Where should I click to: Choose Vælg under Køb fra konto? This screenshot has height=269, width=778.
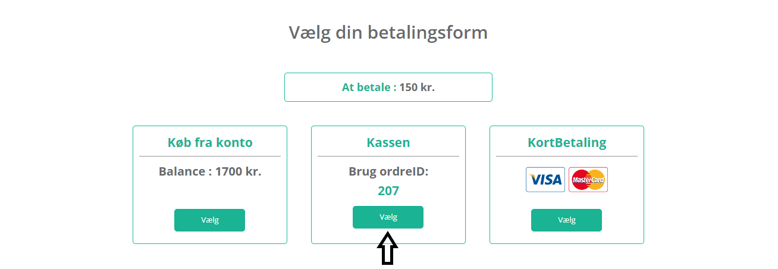click(x=209, y=220)
